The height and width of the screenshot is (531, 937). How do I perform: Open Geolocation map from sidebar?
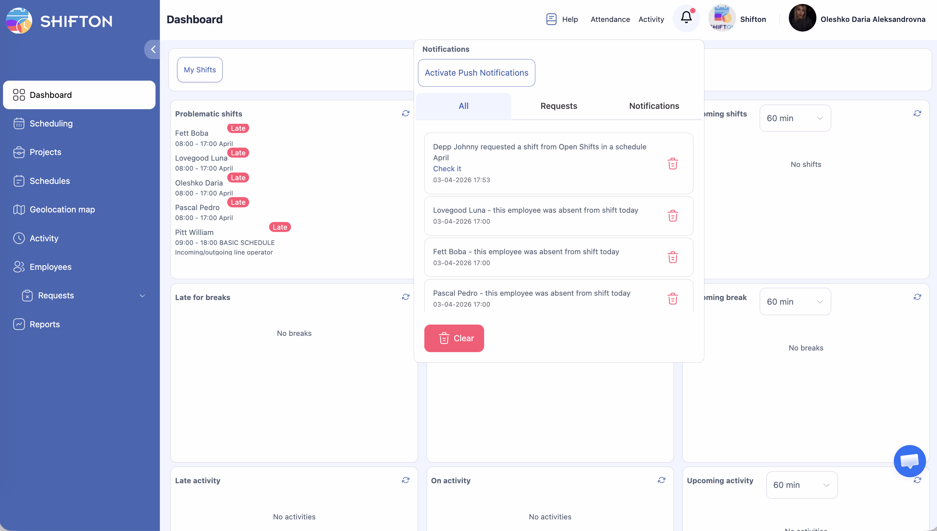(x=62, y=209)
